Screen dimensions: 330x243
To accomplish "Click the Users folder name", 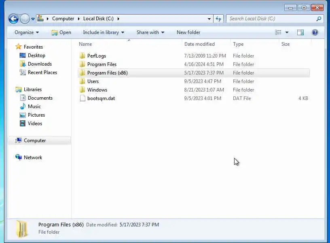I will (93, 81).
